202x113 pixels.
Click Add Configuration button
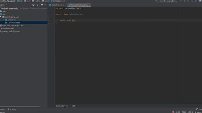169,1
